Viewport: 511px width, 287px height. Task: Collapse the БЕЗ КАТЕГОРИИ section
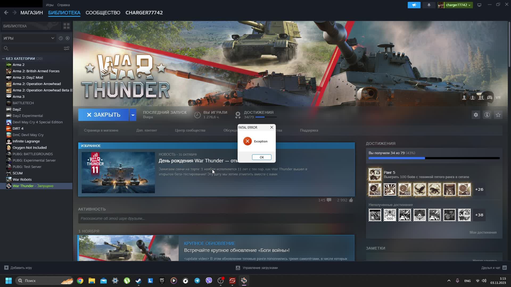tap(3, 58)
